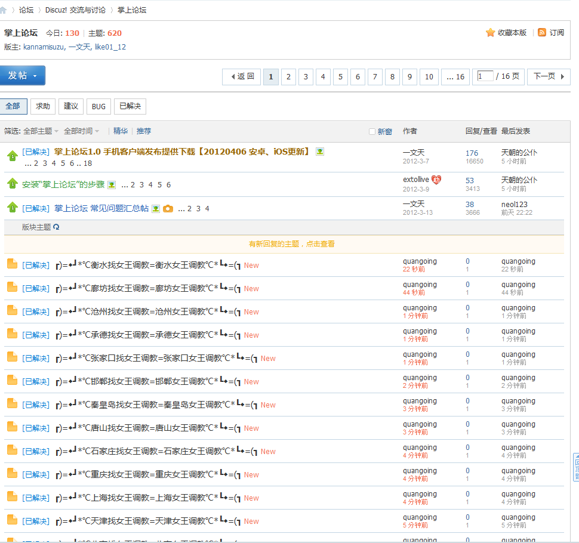Open moderator kannamisuzu's profile
The image size is (579, 543).
[x=44, y=47]
